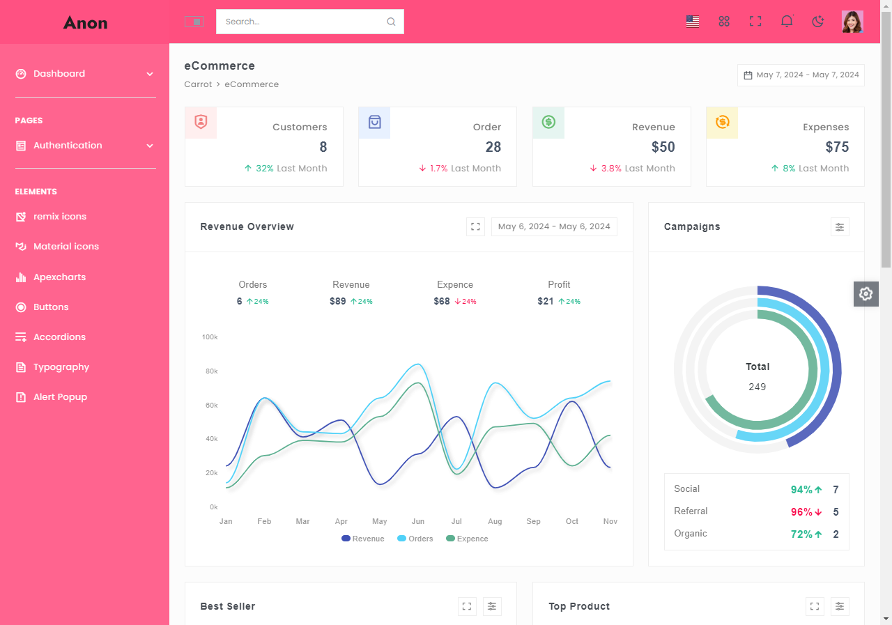Open Apexcharts page
Viewport: 892px width, 625px height.
click(x=59, y=277)
